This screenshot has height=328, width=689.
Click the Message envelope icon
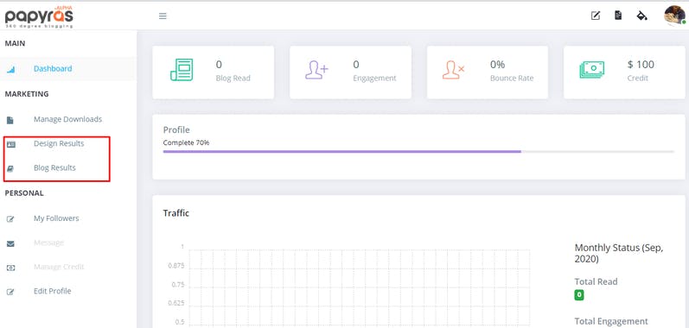click(11, 243)
